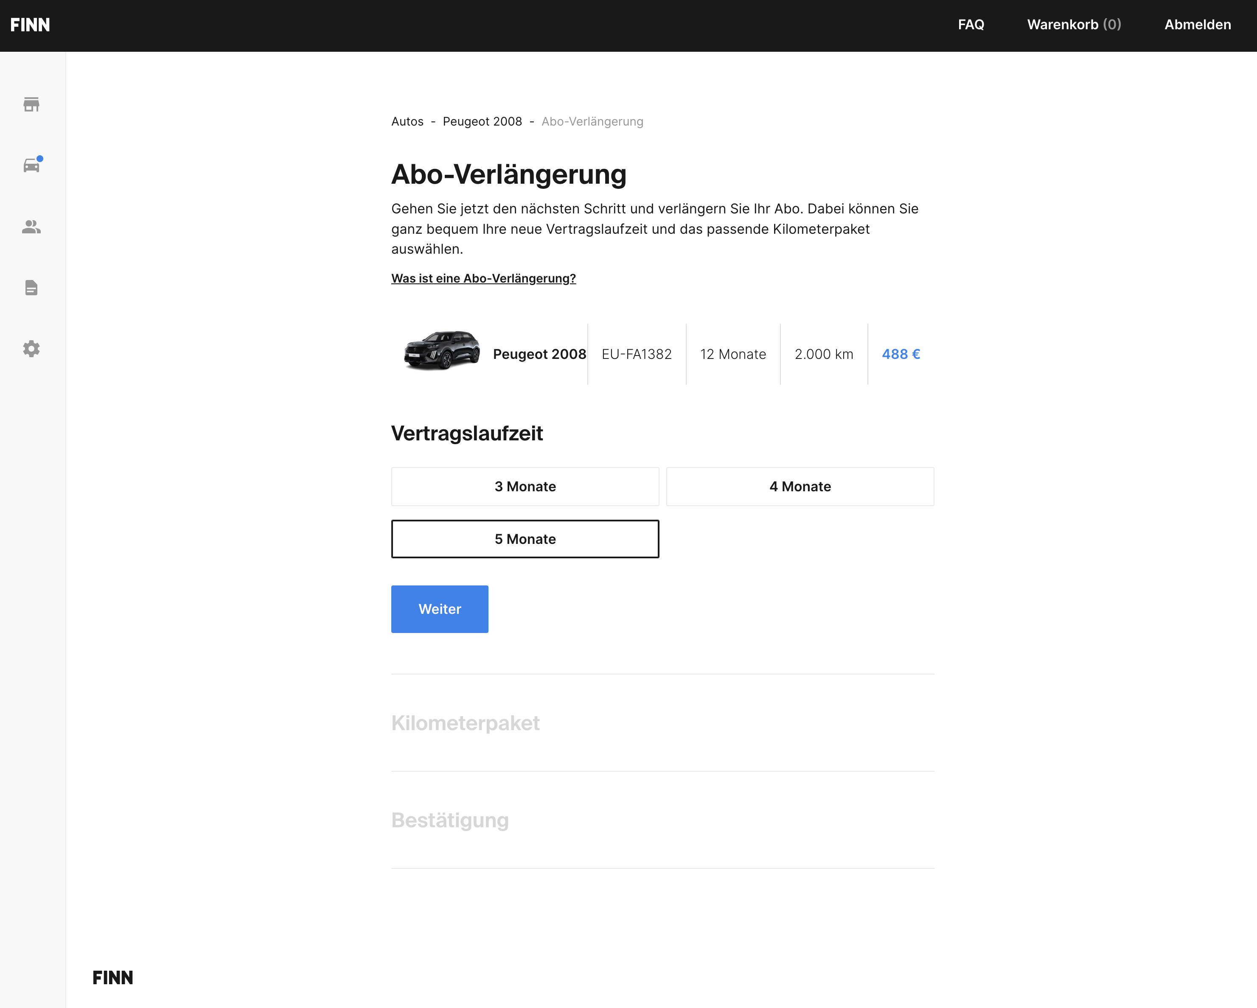
Task: Click the 2.000 km value
Action: (x=824, y=354)
